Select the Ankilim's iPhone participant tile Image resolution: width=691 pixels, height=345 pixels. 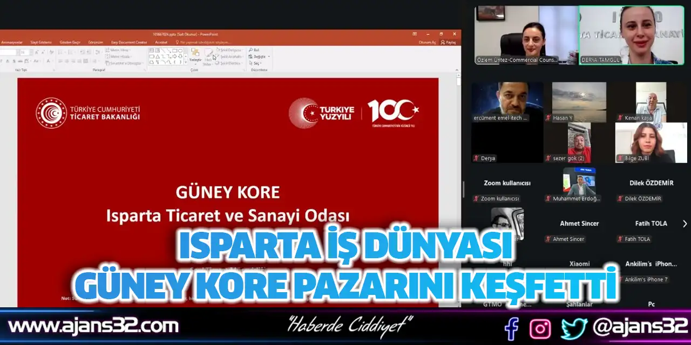651,264
